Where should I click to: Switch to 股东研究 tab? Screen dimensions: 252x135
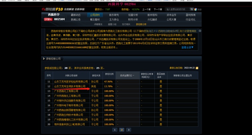114,15
